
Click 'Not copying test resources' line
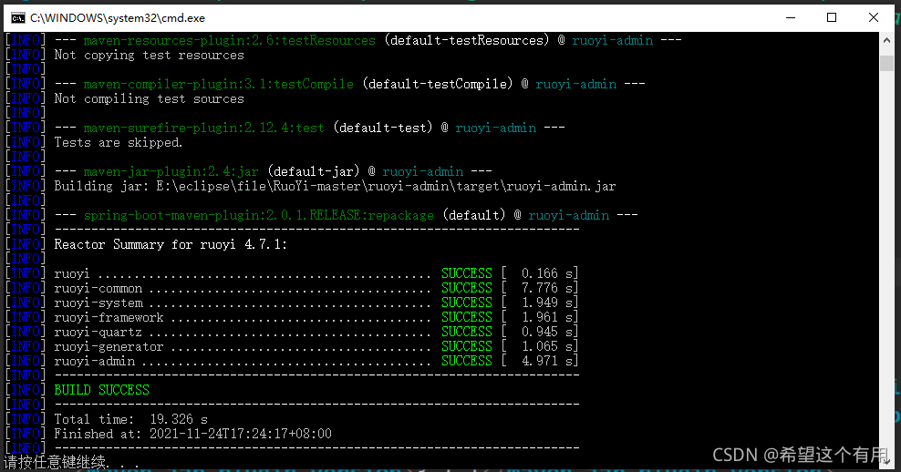150,55
